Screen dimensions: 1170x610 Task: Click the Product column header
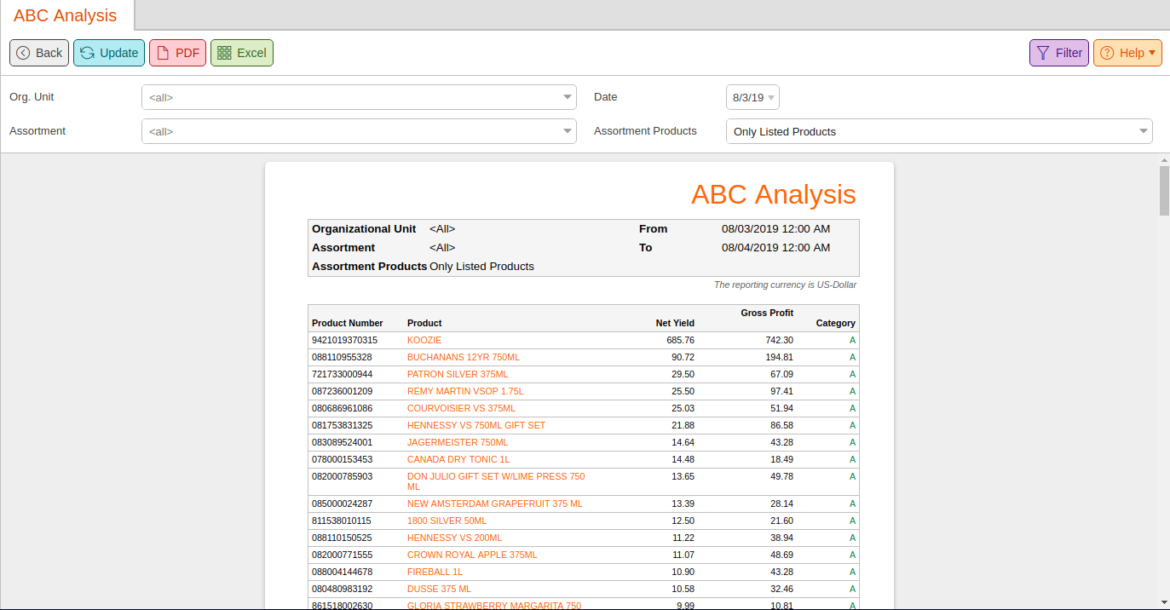click(424, 323)
